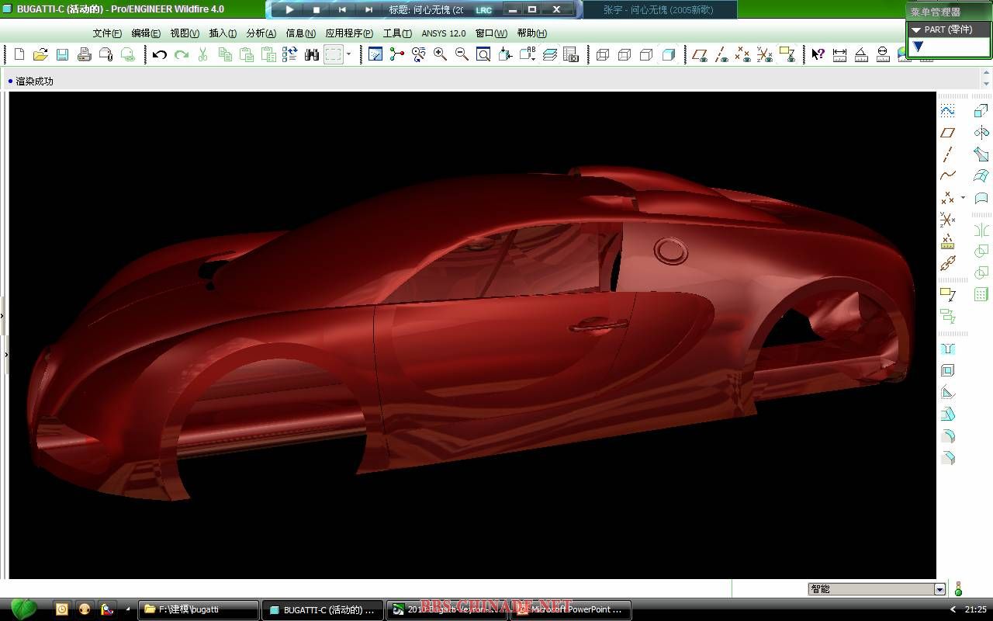Open the 工具(T) menu
The height and width of the screenshot is (621, 993).
(397, 33)
